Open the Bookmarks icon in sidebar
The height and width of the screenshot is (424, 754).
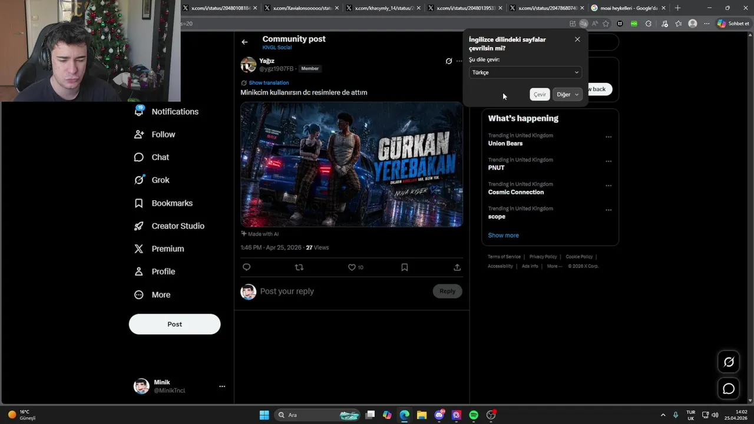(139, 203)
